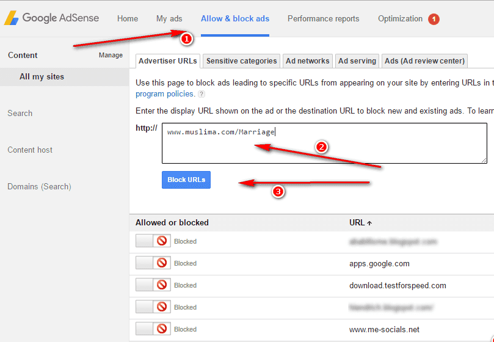The image size is (494, 342).
Task: Click apps.google.com URL cell
Action: pos(379,263)
